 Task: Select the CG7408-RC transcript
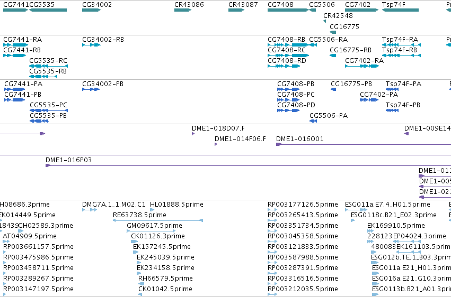[288, 55]
